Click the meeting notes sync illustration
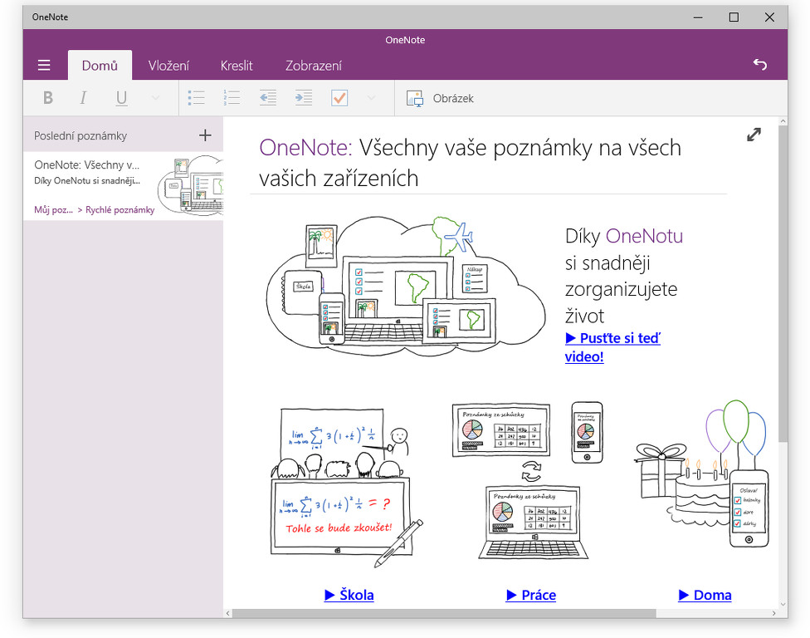Screen dimensions: 810x638 point(528,481)
